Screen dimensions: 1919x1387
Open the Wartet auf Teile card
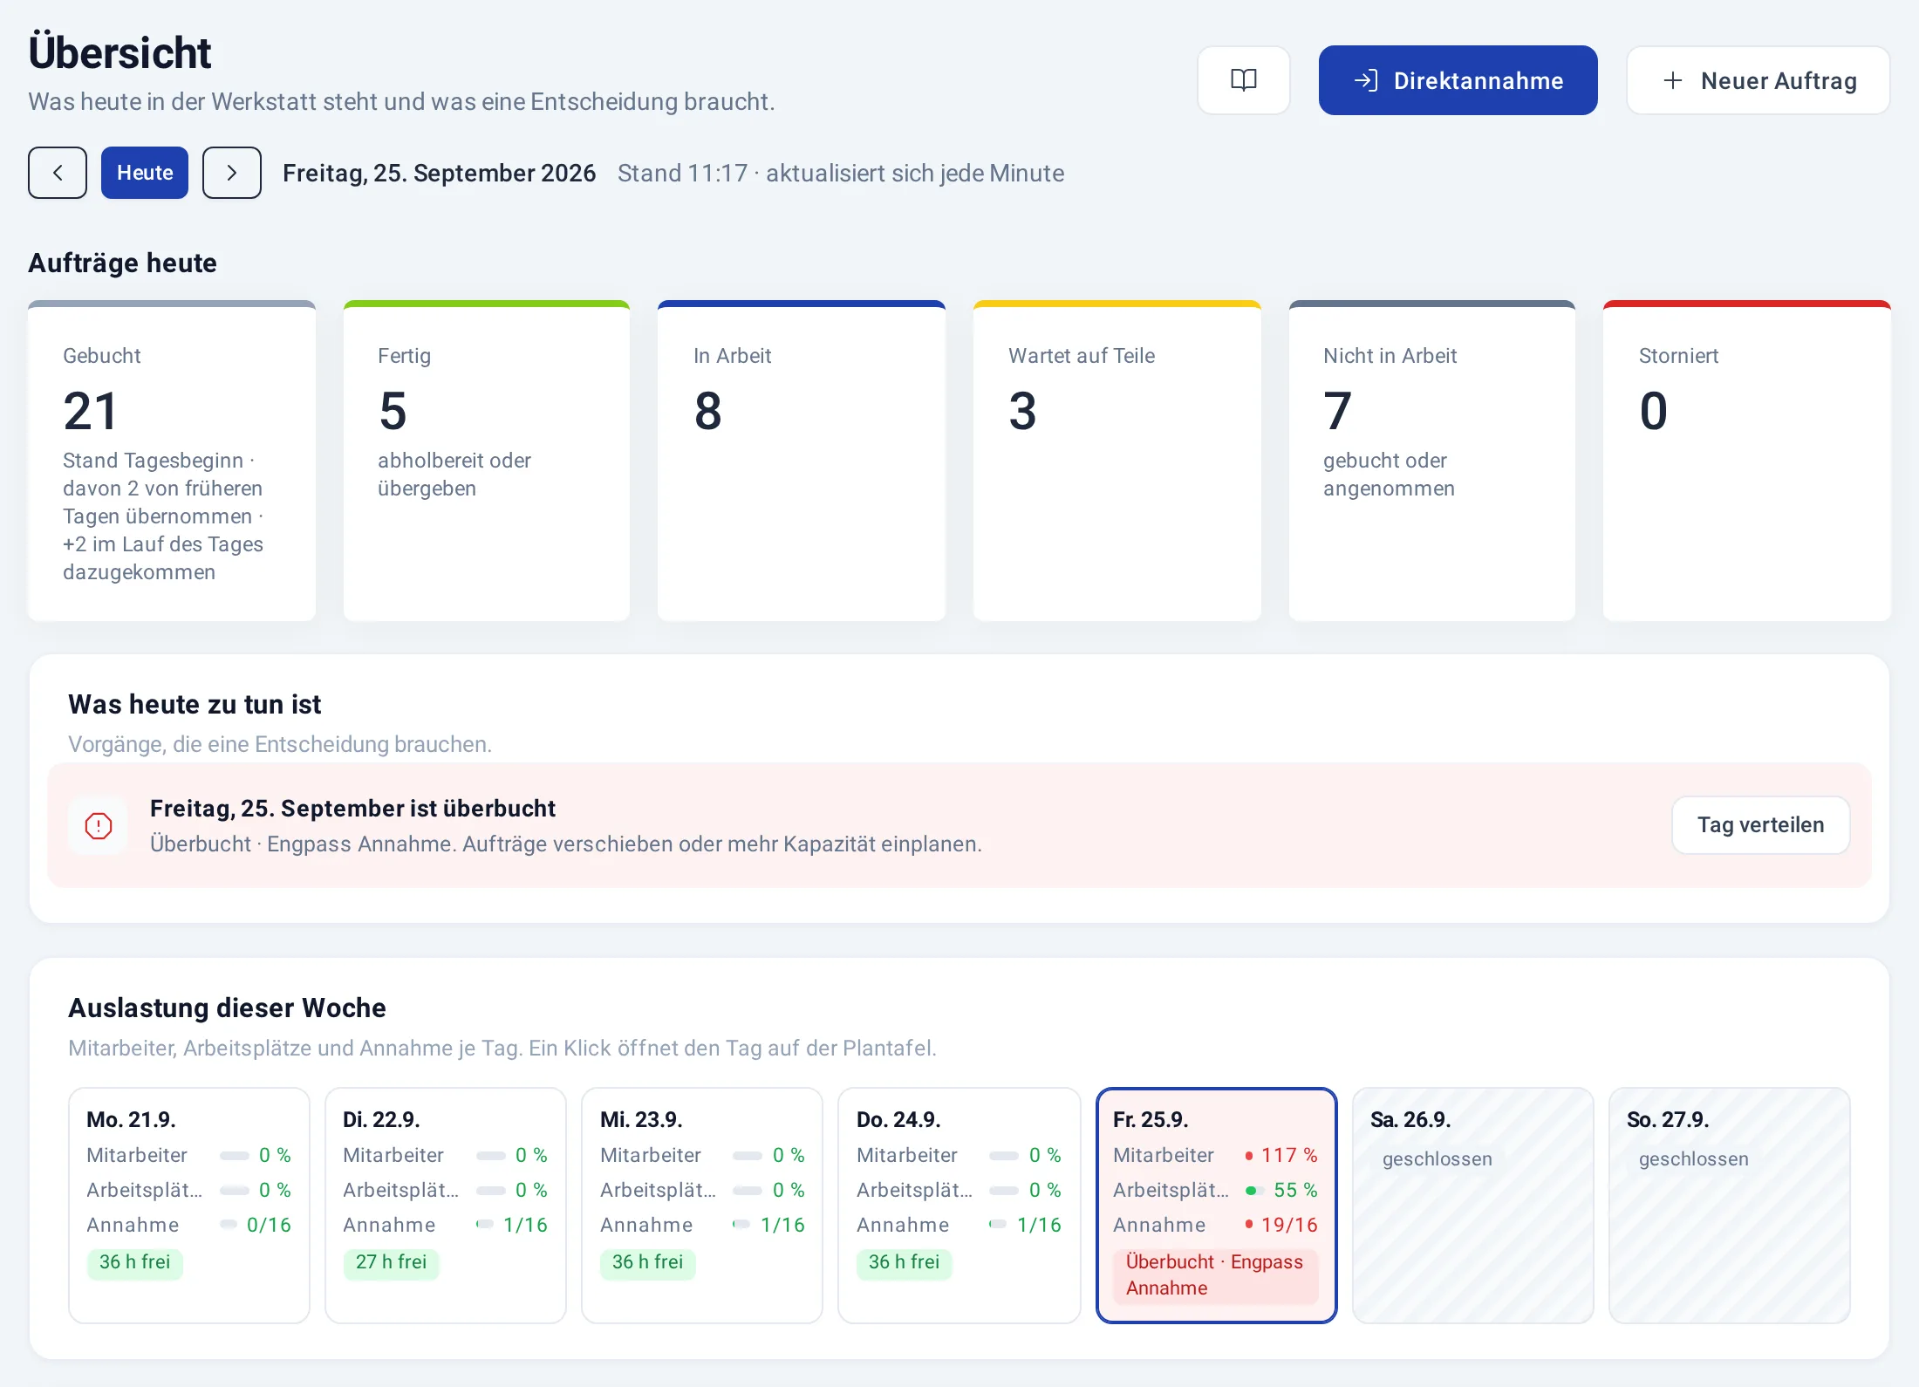1117,461
